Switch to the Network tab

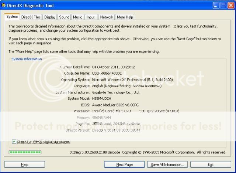(107, 17)
